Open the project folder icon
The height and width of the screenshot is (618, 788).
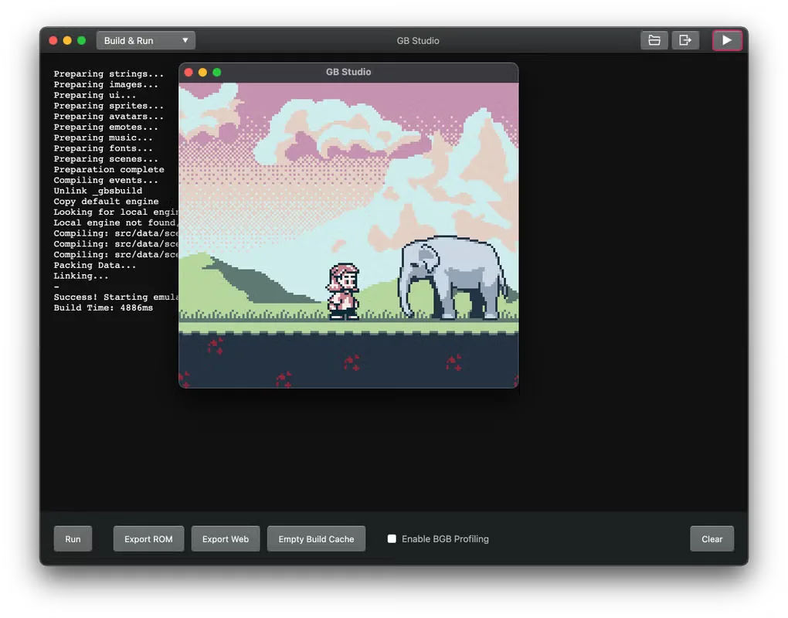coord(654,40)
